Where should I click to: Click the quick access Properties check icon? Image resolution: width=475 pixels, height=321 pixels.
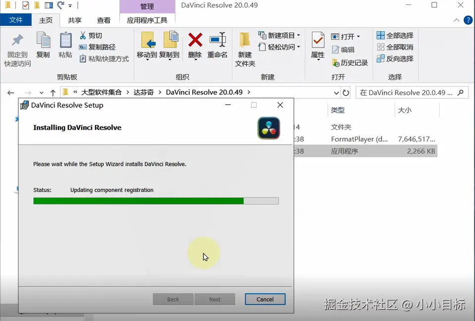(26, 5)
